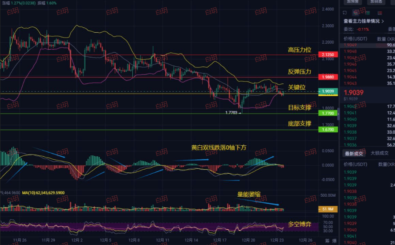
Task: Select the 1.9046 ask row in order book
Action: point(367,64)
